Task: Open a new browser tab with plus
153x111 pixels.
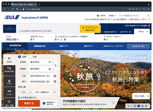Action: point(40,4)
